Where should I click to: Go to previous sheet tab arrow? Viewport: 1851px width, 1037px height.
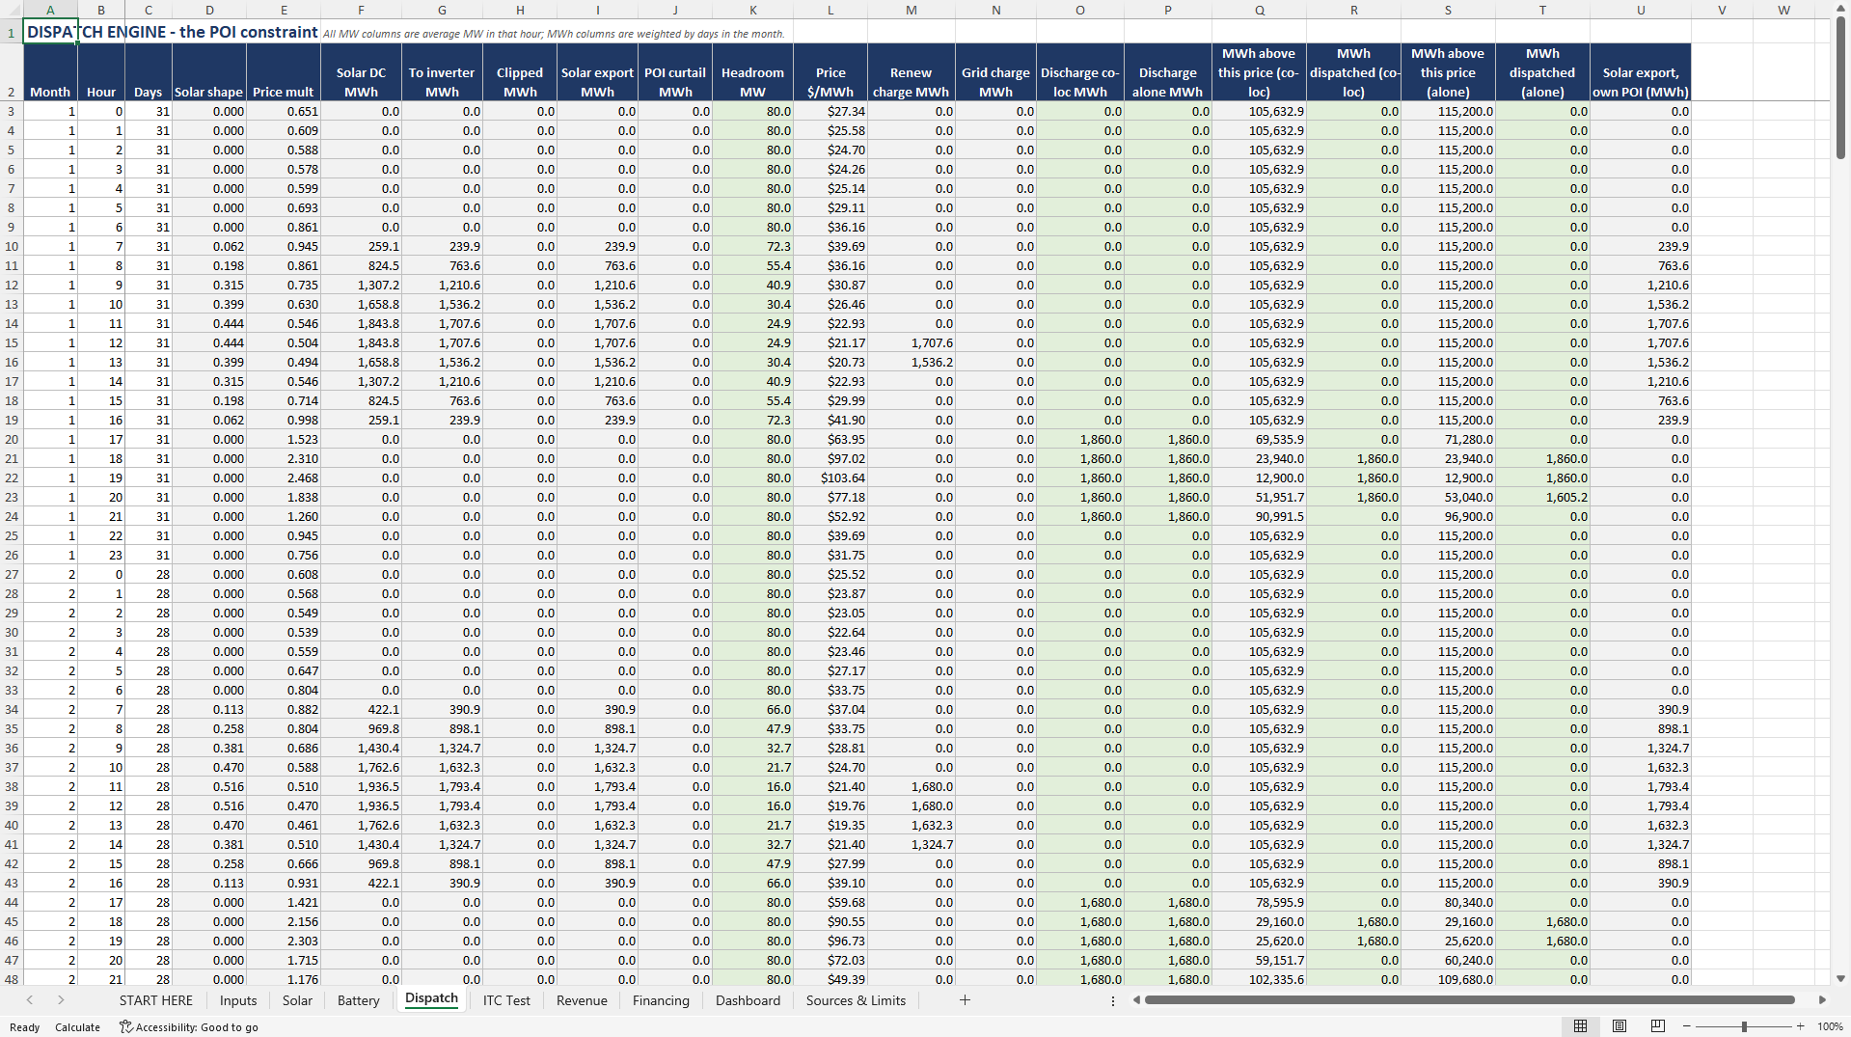point(30,1000)
